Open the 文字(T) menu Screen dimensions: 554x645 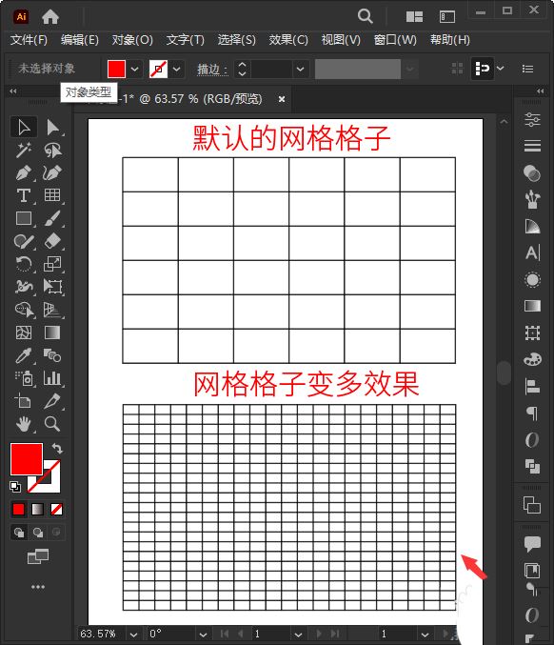pyautogui.click(x=185, y=40)
